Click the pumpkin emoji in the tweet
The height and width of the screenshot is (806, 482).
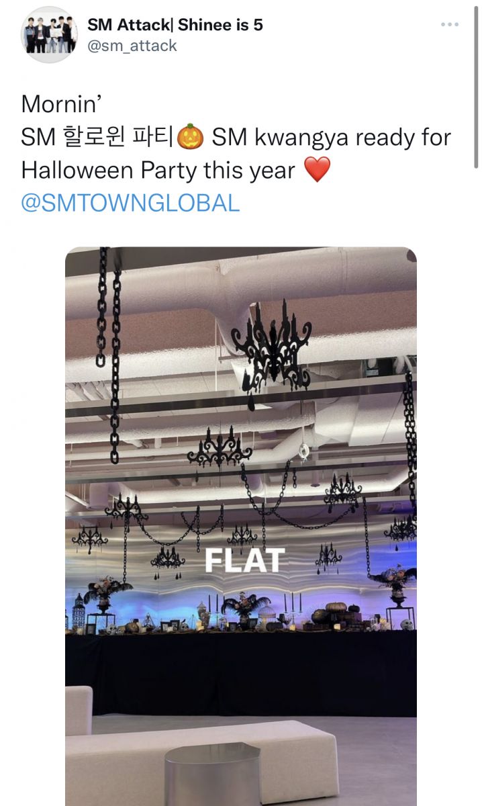click(190, 137)
